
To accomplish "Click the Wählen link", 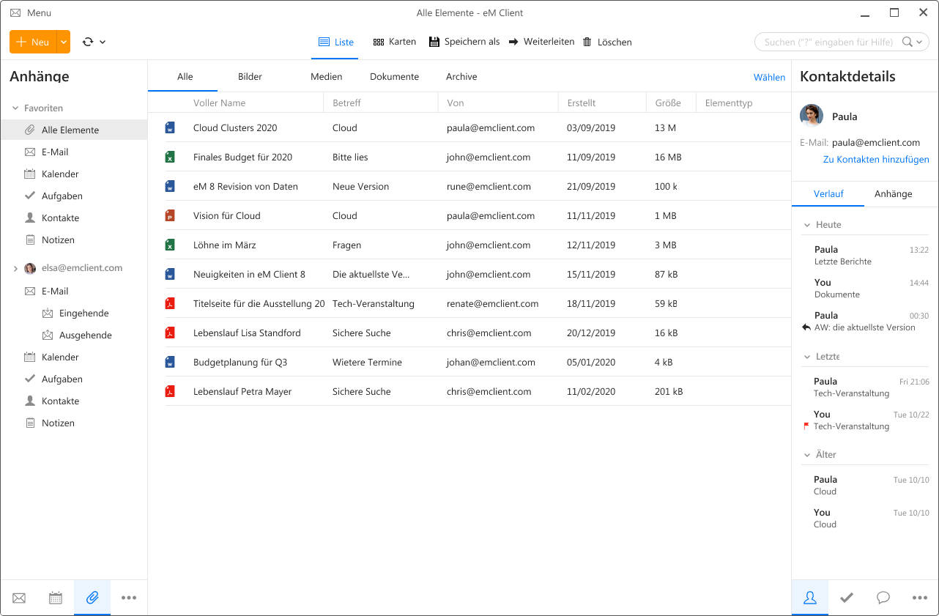I will coord(769,77).
